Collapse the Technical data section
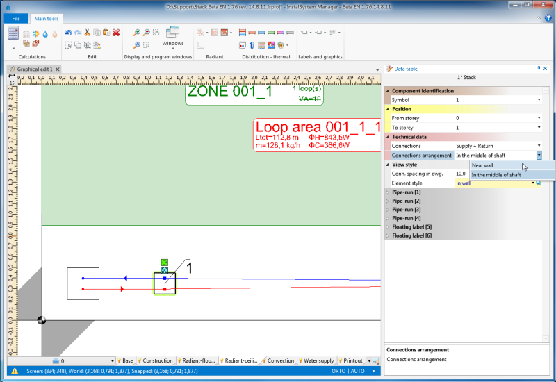Screen dimensions: 556x382 coord(388,137)
